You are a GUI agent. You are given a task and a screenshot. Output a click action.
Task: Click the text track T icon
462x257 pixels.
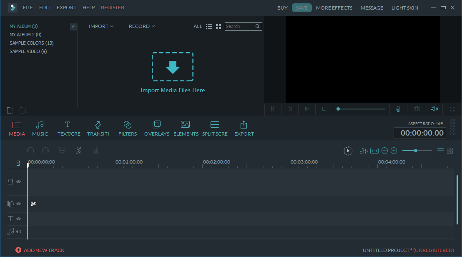10,219
